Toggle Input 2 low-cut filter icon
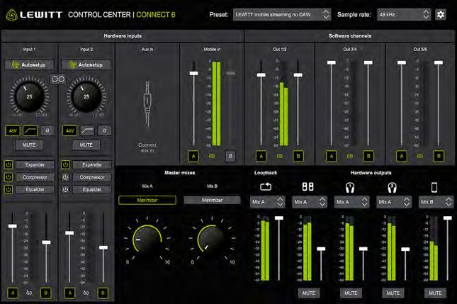457x304 pixels. (87, 130)
